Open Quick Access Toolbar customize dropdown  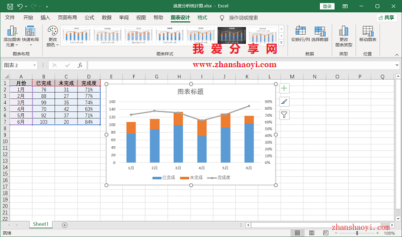pyautogui.click(x=47, y=6)
